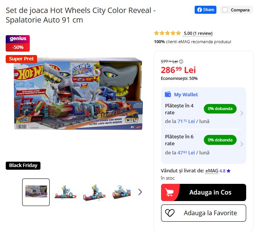Open the 5.00 (1 review) link
The image size is (258, 232).
coord(198,33)
